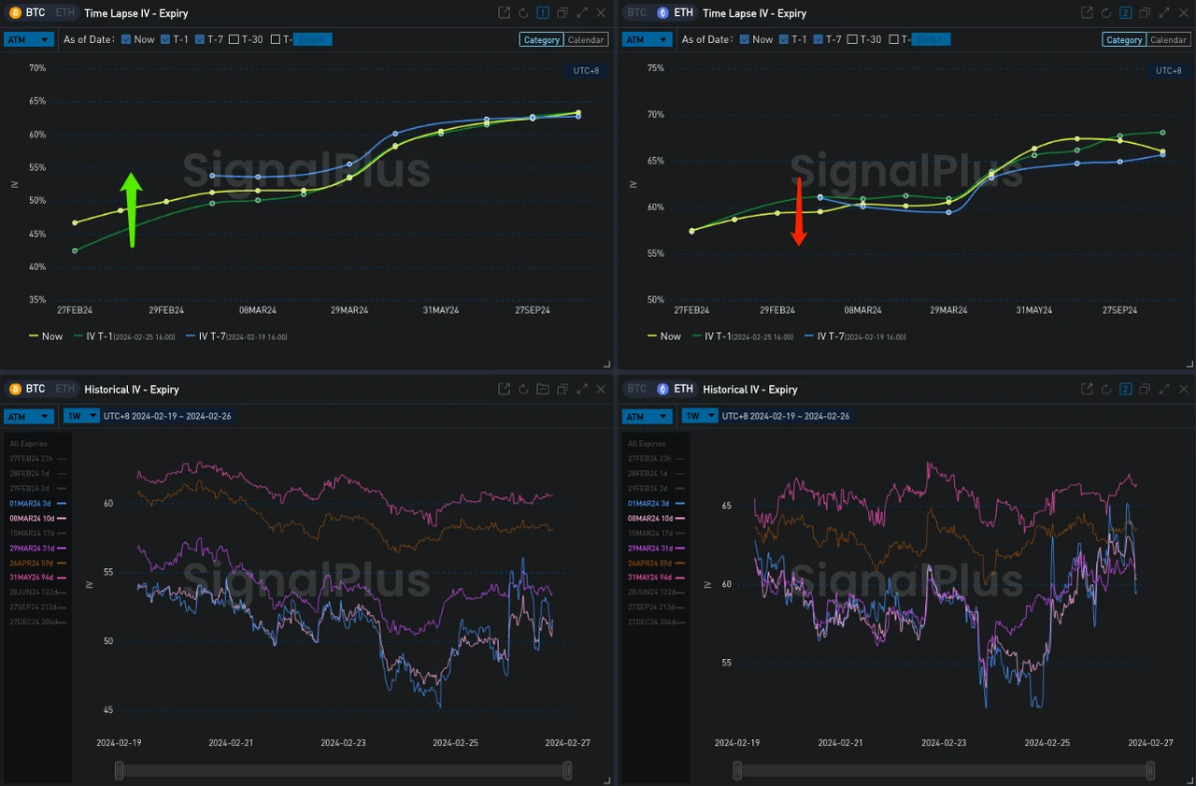Image resolution: width=1196 pixels, height=786 pixels.
Task: Enable T-30 checkbox in BTC Time Lapse
Action: click(235, 39)
